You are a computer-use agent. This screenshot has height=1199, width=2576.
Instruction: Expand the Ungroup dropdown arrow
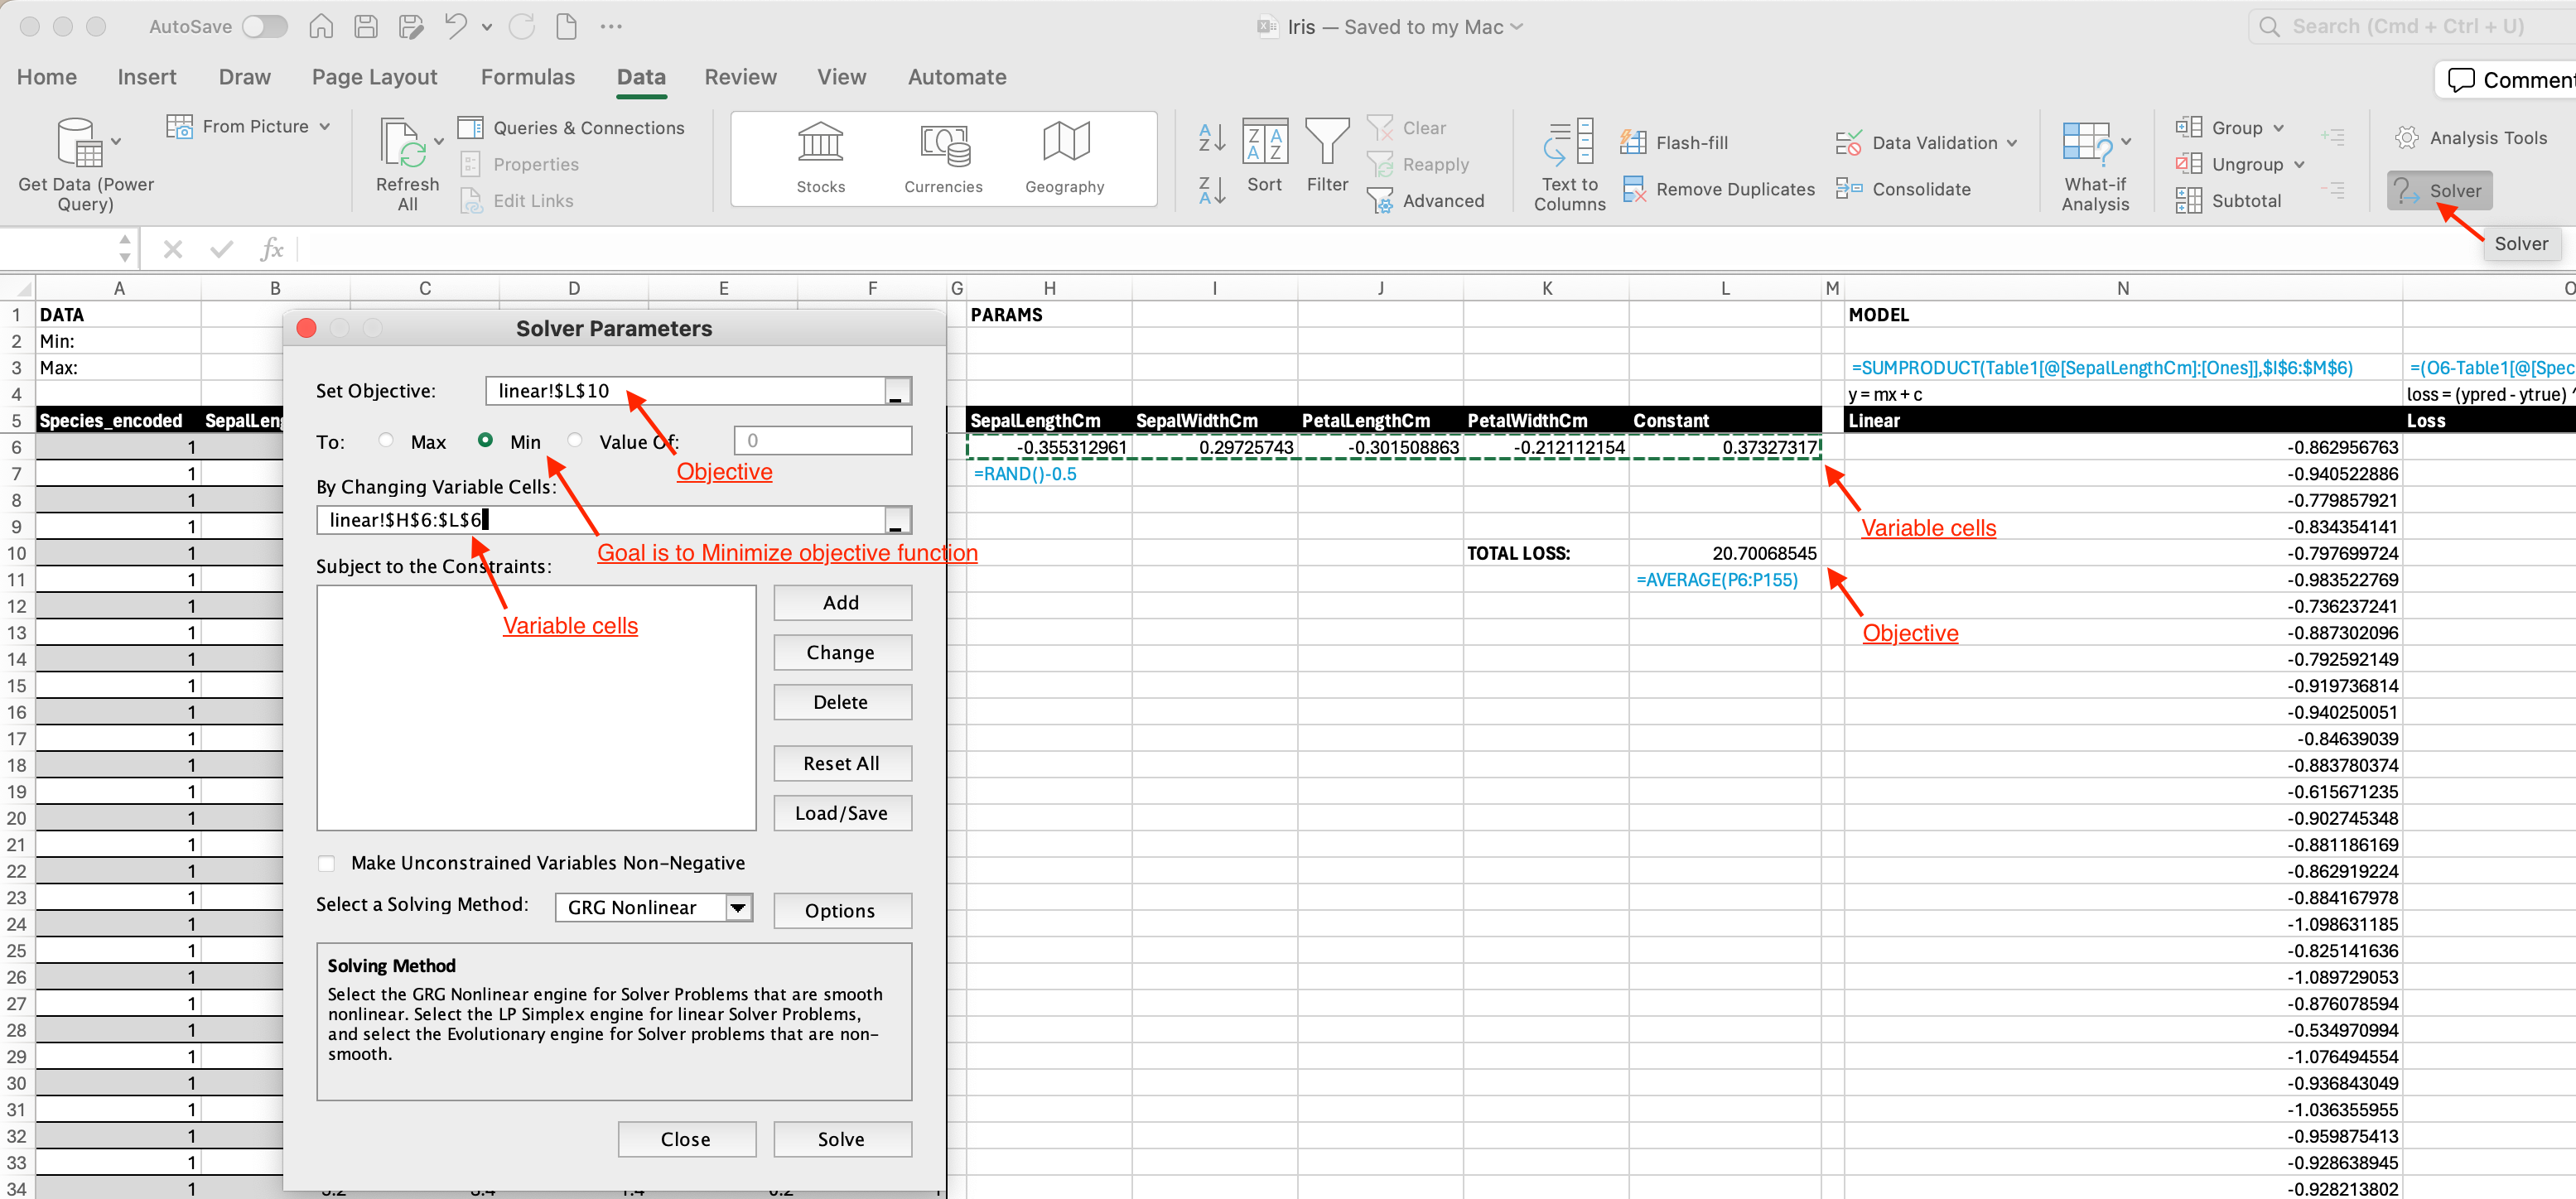[2299, 164]
